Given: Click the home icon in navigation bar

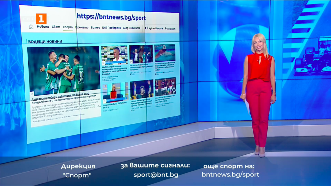Looking at the screenshot, I should (x=31, y=27).
